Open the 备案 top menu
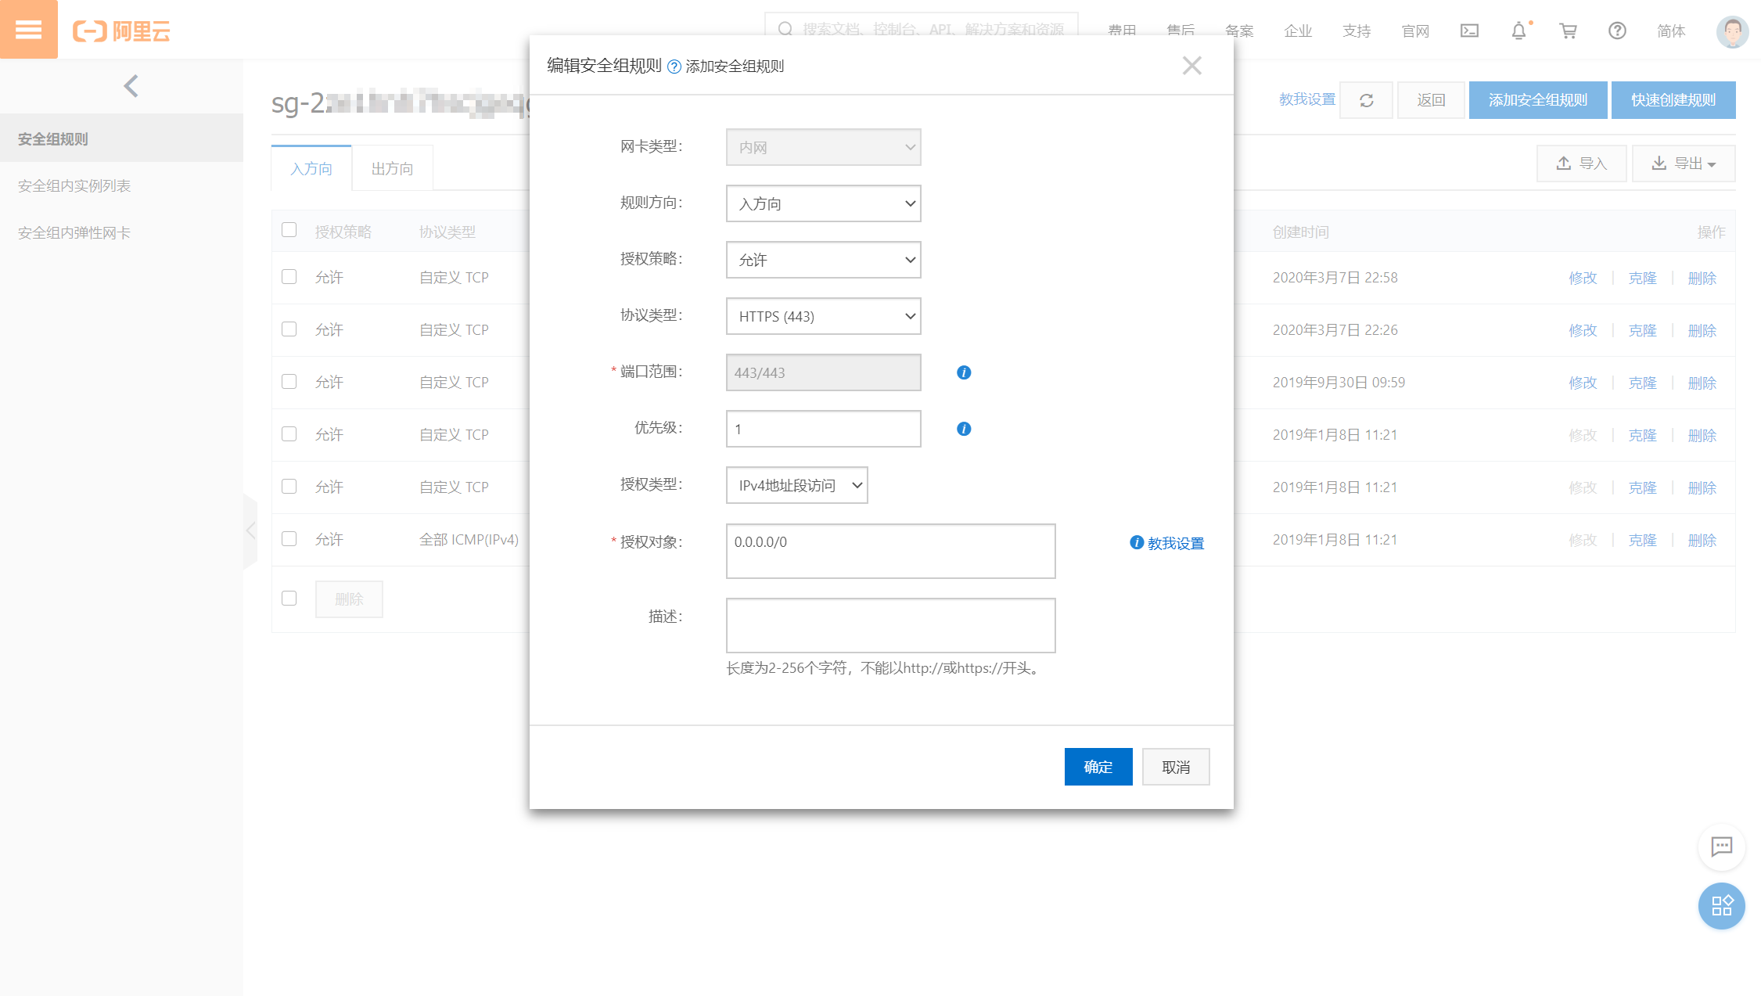 [1238, 31]
